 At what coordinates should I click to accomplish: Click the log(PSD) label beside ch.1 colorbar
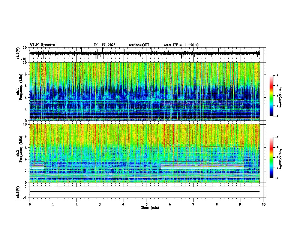(x=281, y=98)
